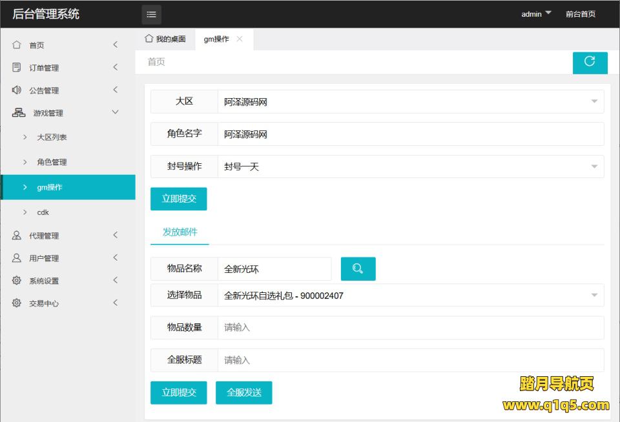Click the 全服发送 button
This screenshot has width=620, height=422.
243,392
